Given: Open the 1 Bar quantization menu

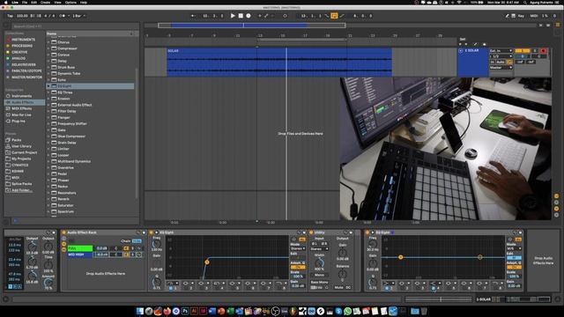Looking at the screenshot, I should (78, 16).
